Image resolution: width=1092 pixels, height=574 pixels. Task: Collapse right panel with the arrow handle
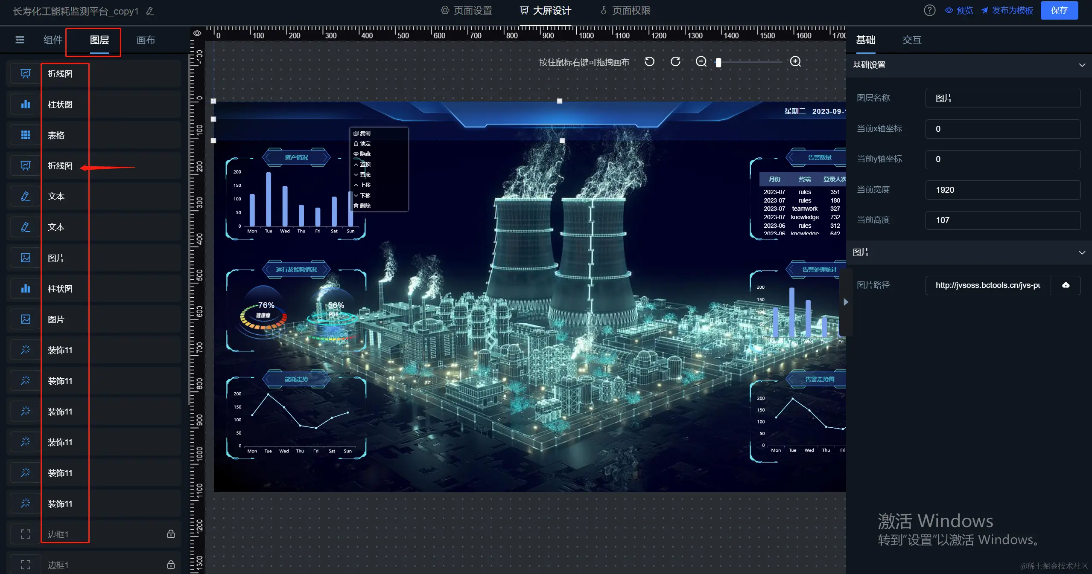pos(846,302)
